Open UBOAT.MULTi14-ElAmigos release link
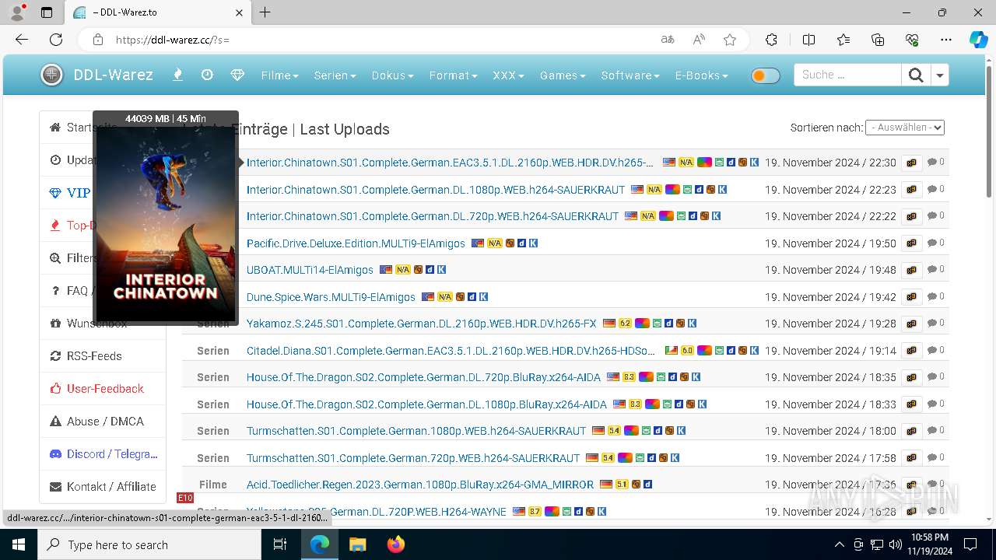Screen dimensions: 996x560 pos(310,270)
